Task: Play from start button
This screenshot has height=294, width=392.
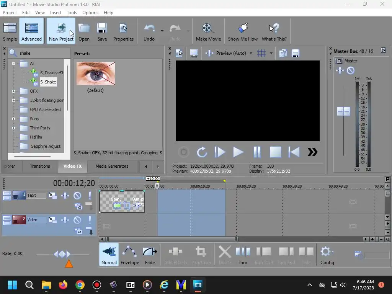Action: pyautogui.click(x=220, y=152)
